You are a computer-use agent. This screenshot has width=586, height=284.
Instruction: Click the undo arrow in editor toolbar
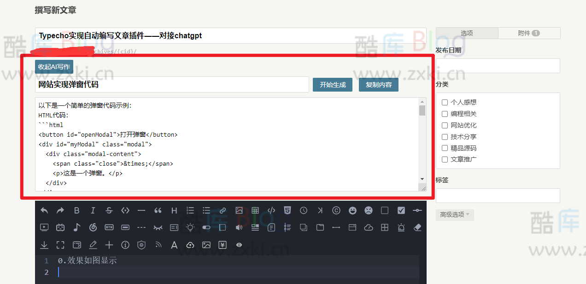click(44, 210)
